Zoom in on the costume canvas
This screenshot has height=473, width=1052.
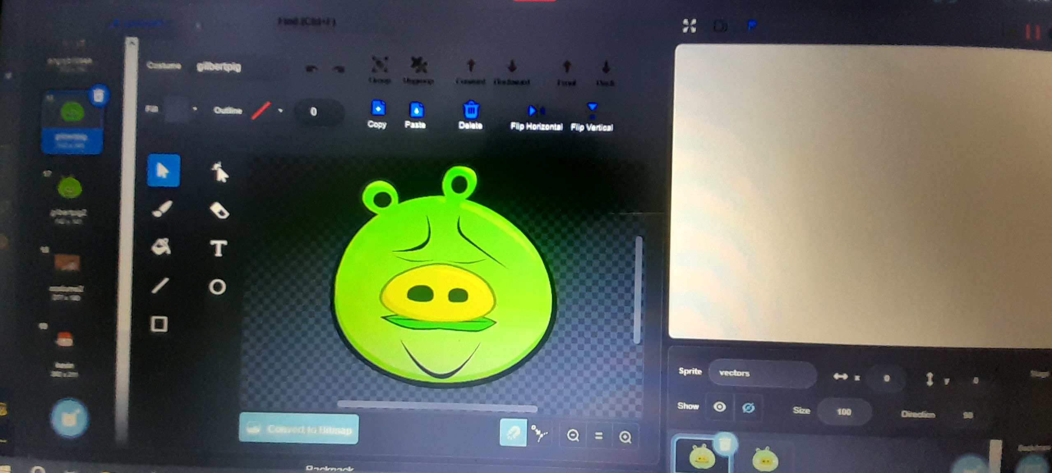625,437
